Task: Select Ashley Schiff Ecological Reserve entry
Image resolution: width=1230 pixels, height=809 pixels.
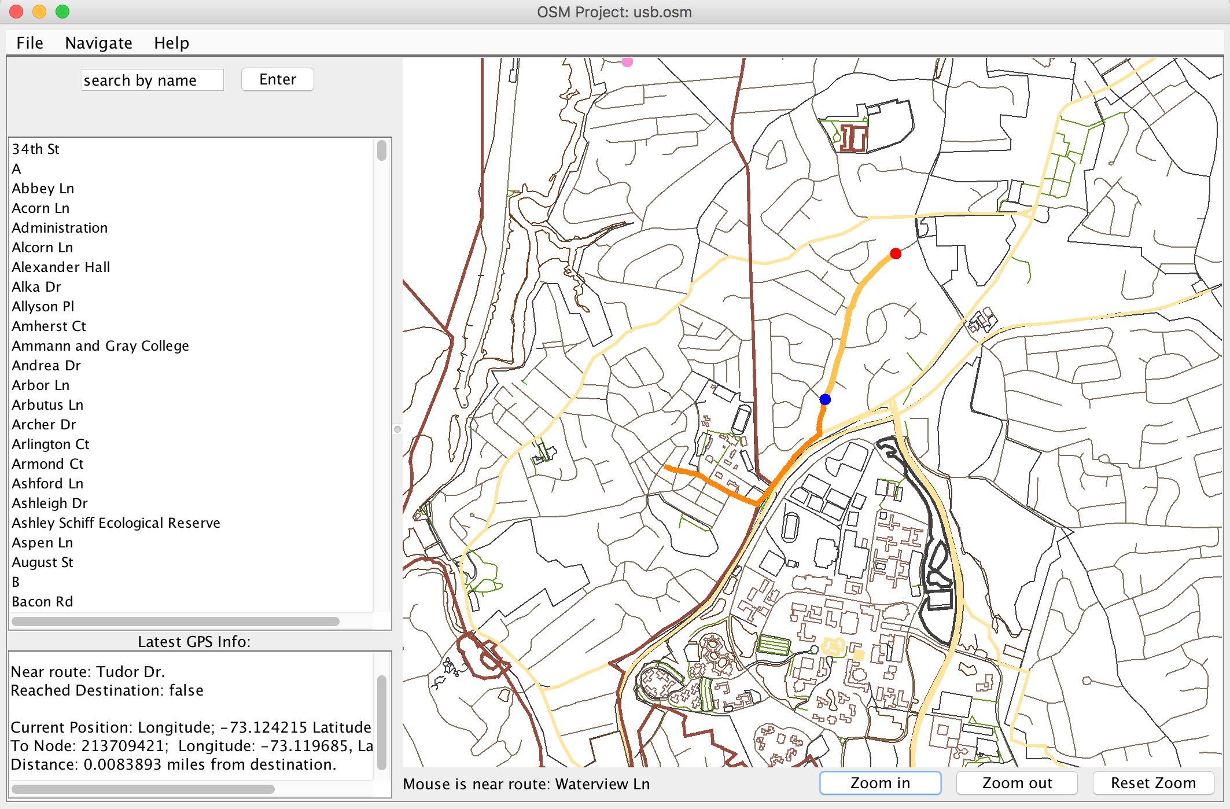Action: tap(116, 523)
